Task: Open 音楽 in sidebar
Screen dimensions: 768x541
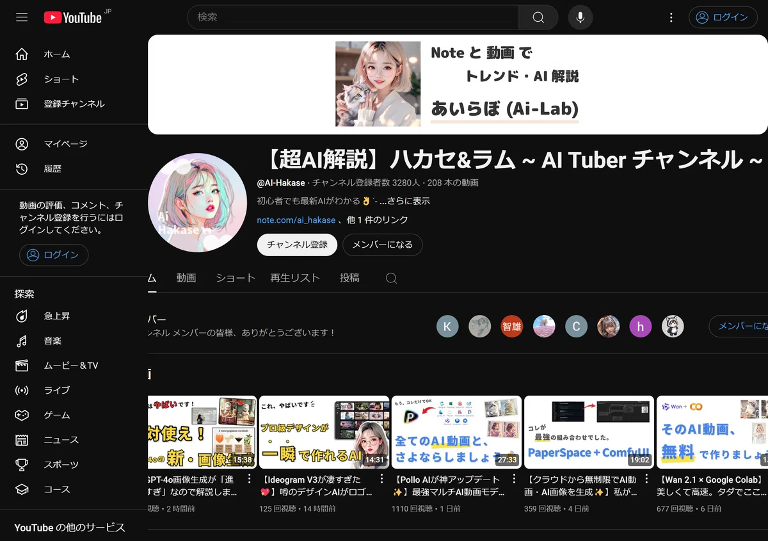Action: [x=74, y=341]
